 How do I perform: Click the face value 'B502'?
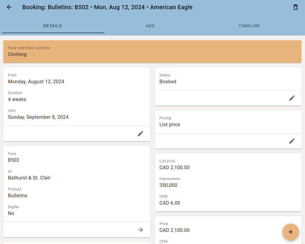14,160
